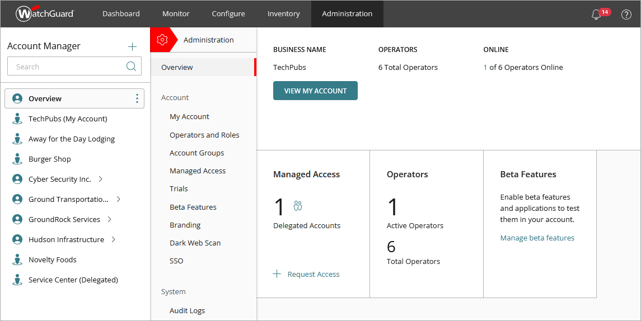The width and height of the screenshot is (641, 321).
Task: Go to the Branding settings
Action: (185, 225)
